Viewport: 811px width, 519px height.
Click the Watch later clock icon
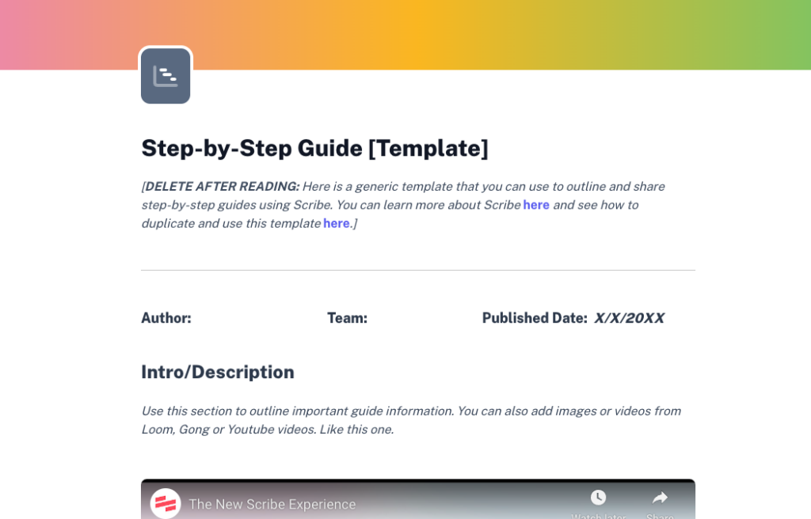click(x=598, y=498)
